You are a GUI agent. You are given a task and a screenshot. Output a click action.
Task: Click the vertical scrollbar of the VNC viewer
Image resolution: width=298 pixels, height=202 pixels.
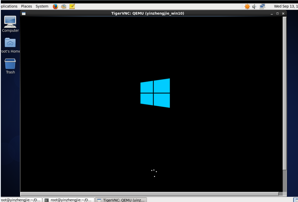285,93
